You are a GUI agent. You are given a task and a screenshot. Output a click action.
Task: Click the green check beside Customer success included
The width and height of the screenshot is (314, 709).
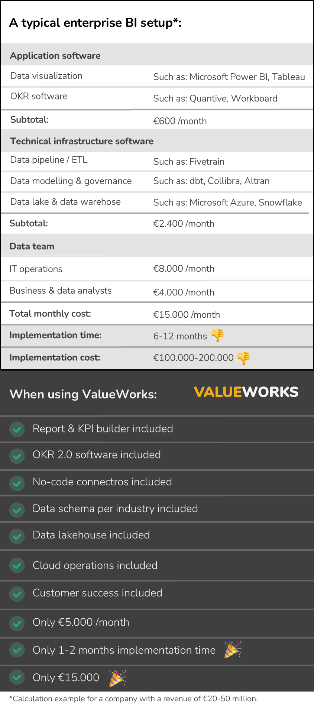[x=17, y=593]
